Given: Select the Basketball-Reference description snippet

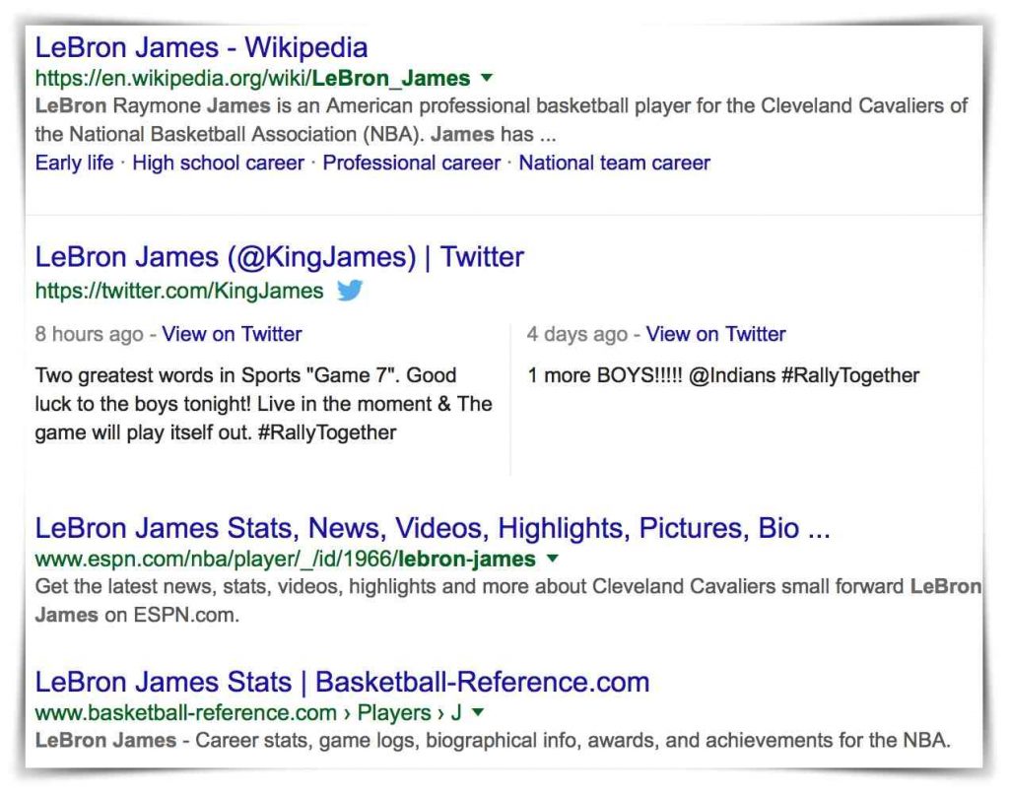Looking at the screenshot, I should pos(493,740).
